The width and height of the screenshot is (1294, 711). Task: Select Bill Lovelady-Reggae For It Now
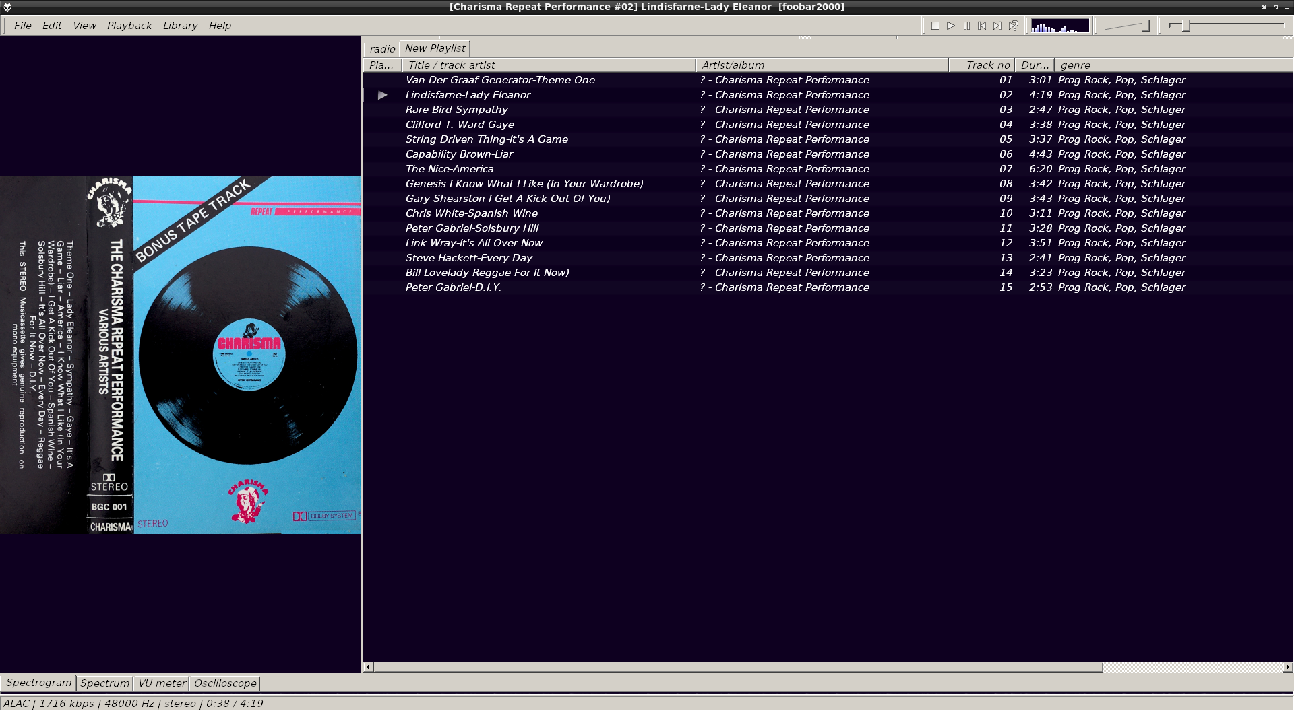[x=828, y=273]
